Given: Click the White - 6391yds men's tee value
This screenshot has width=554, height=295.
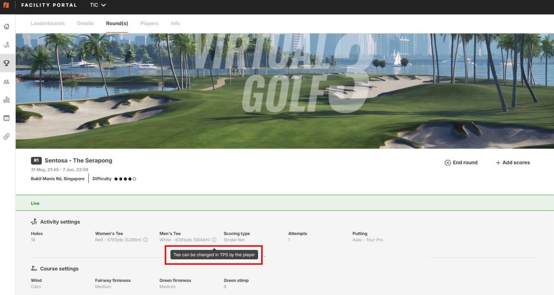Looking at the screenshot, I should [185, 240].
